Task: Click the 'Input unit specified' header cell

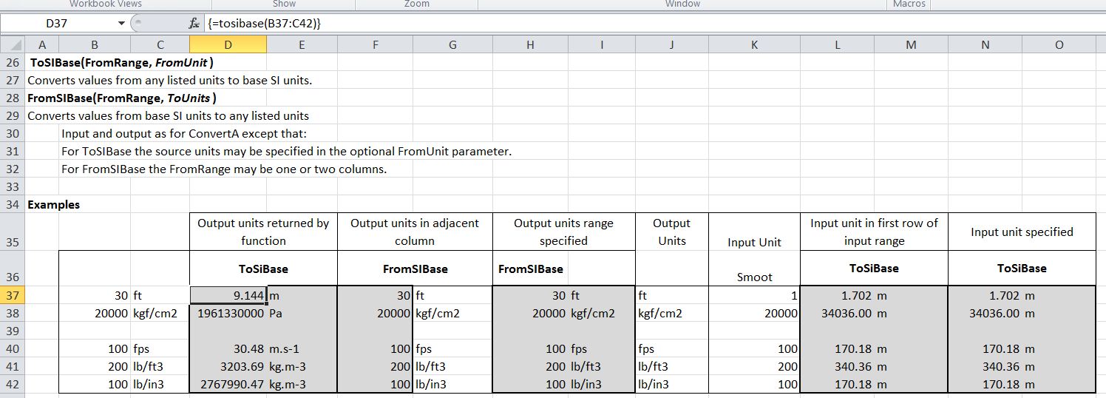Action: pos(1021,232)
